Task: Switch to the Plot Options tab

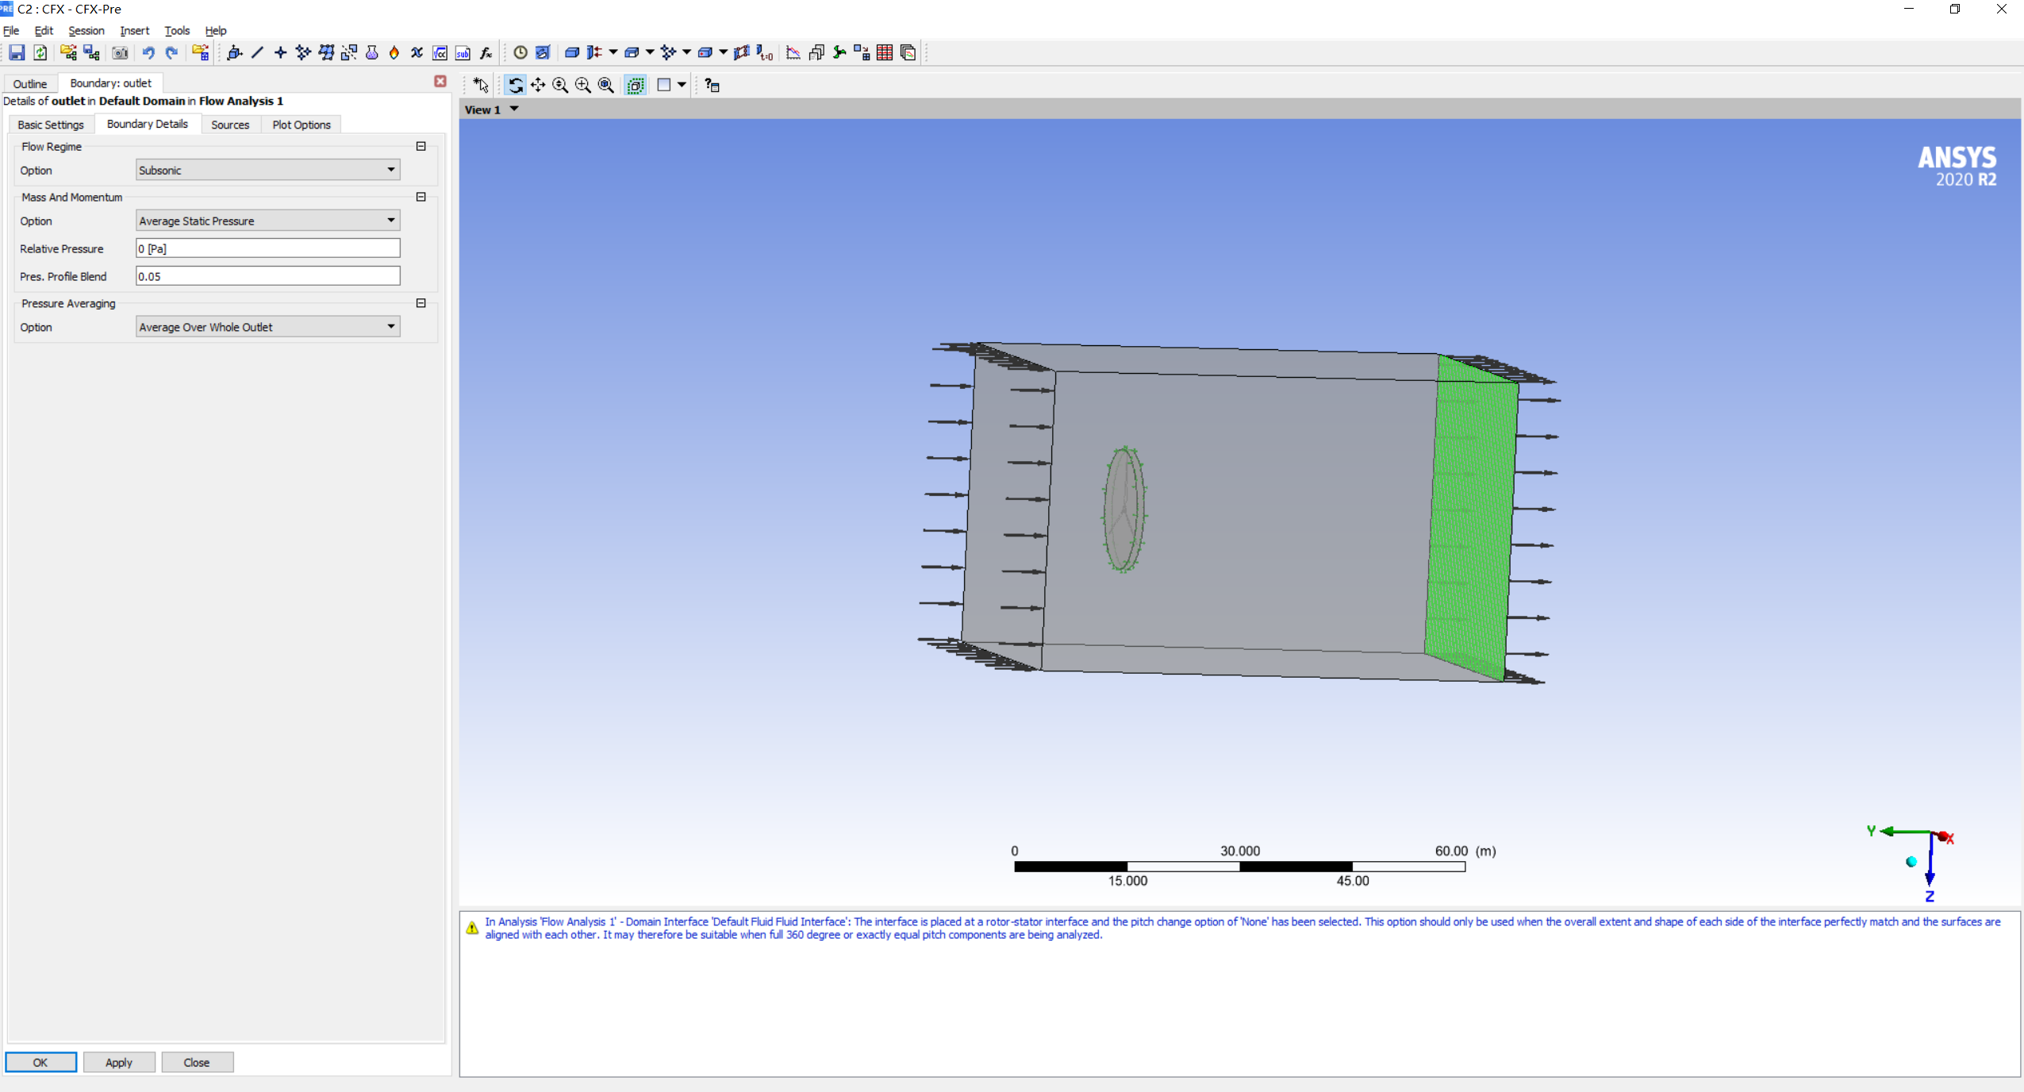Action: 301,125
